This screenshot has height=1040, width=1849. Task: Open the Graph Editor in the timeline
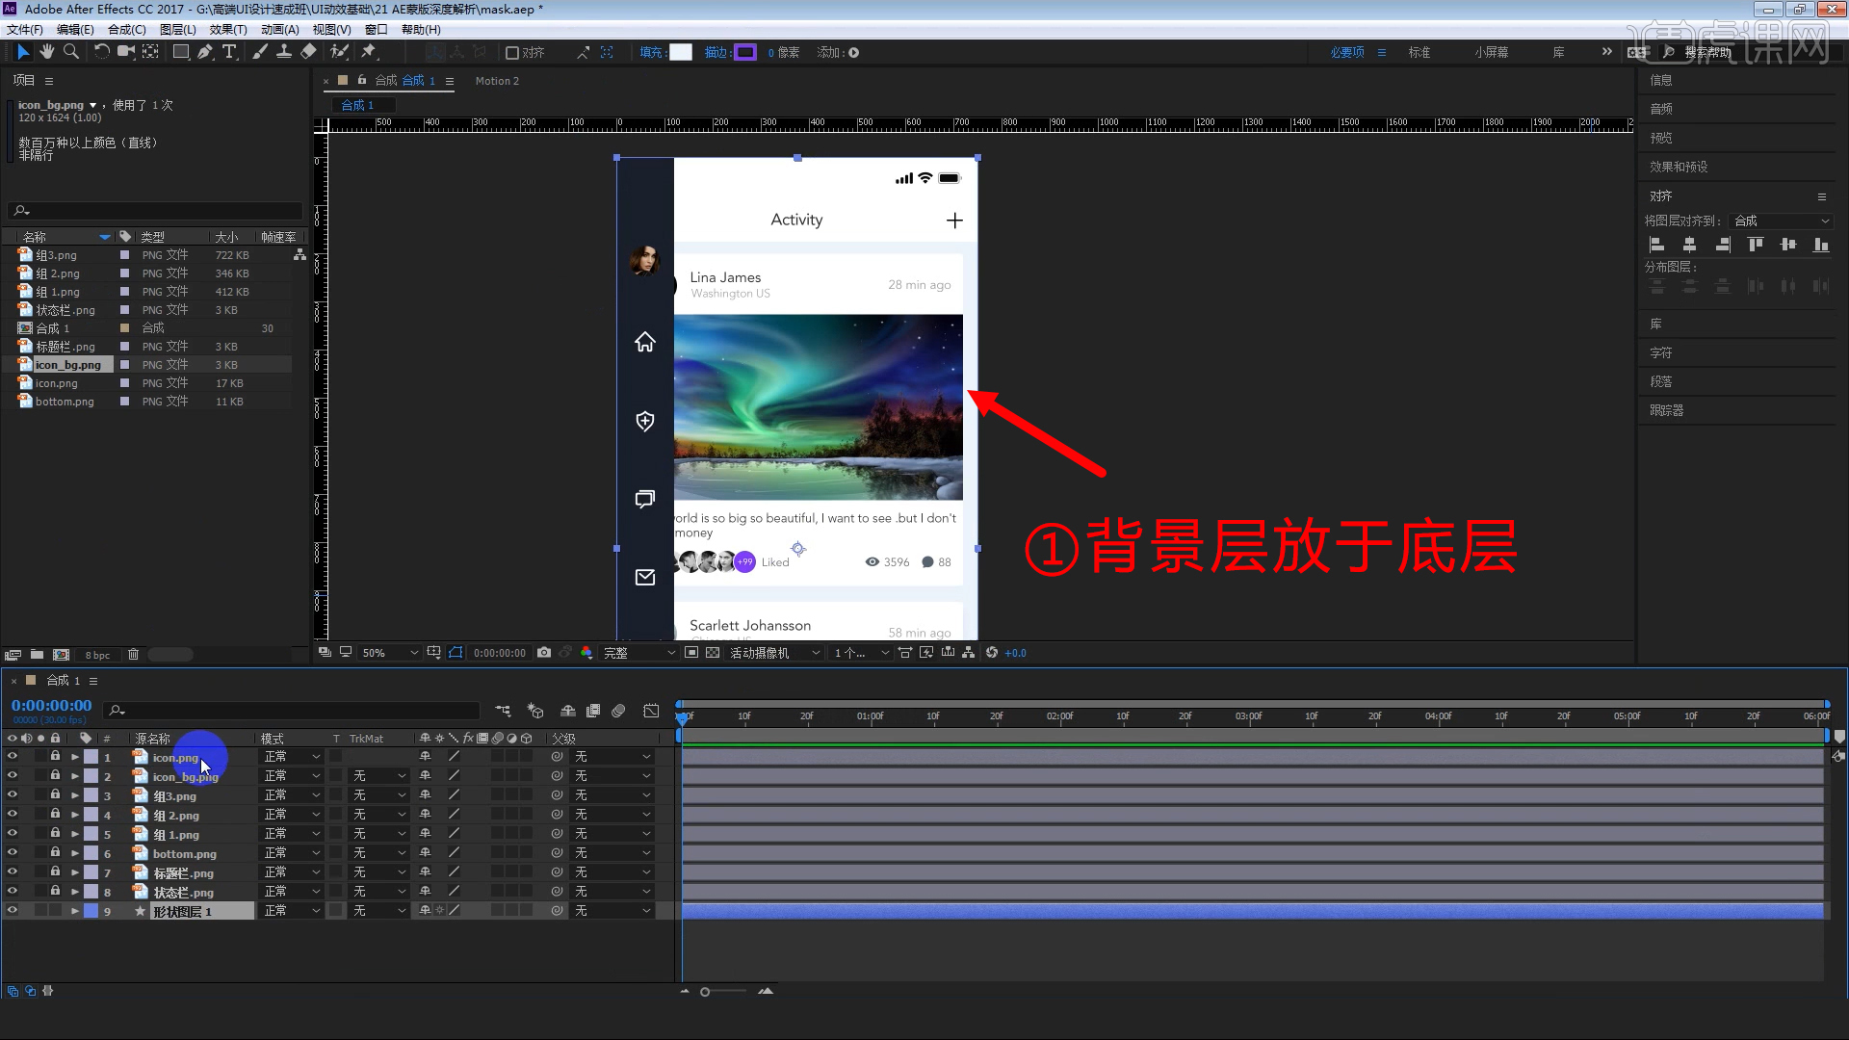651,711
